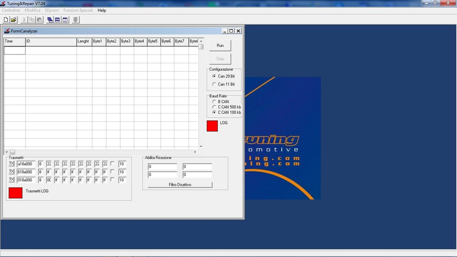
Task: Click the Run button
Action: (220, 45)
